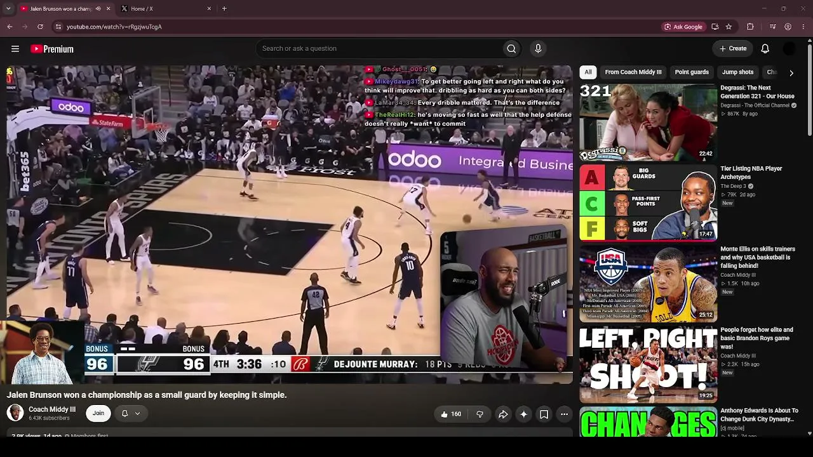Click the Join membership button
Viewport: 813px width, 457px height.
(98, 413)
